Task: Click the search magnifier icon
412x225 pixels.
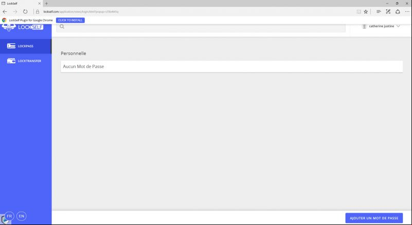Action: pyautogui.click(x=62, y=27)
